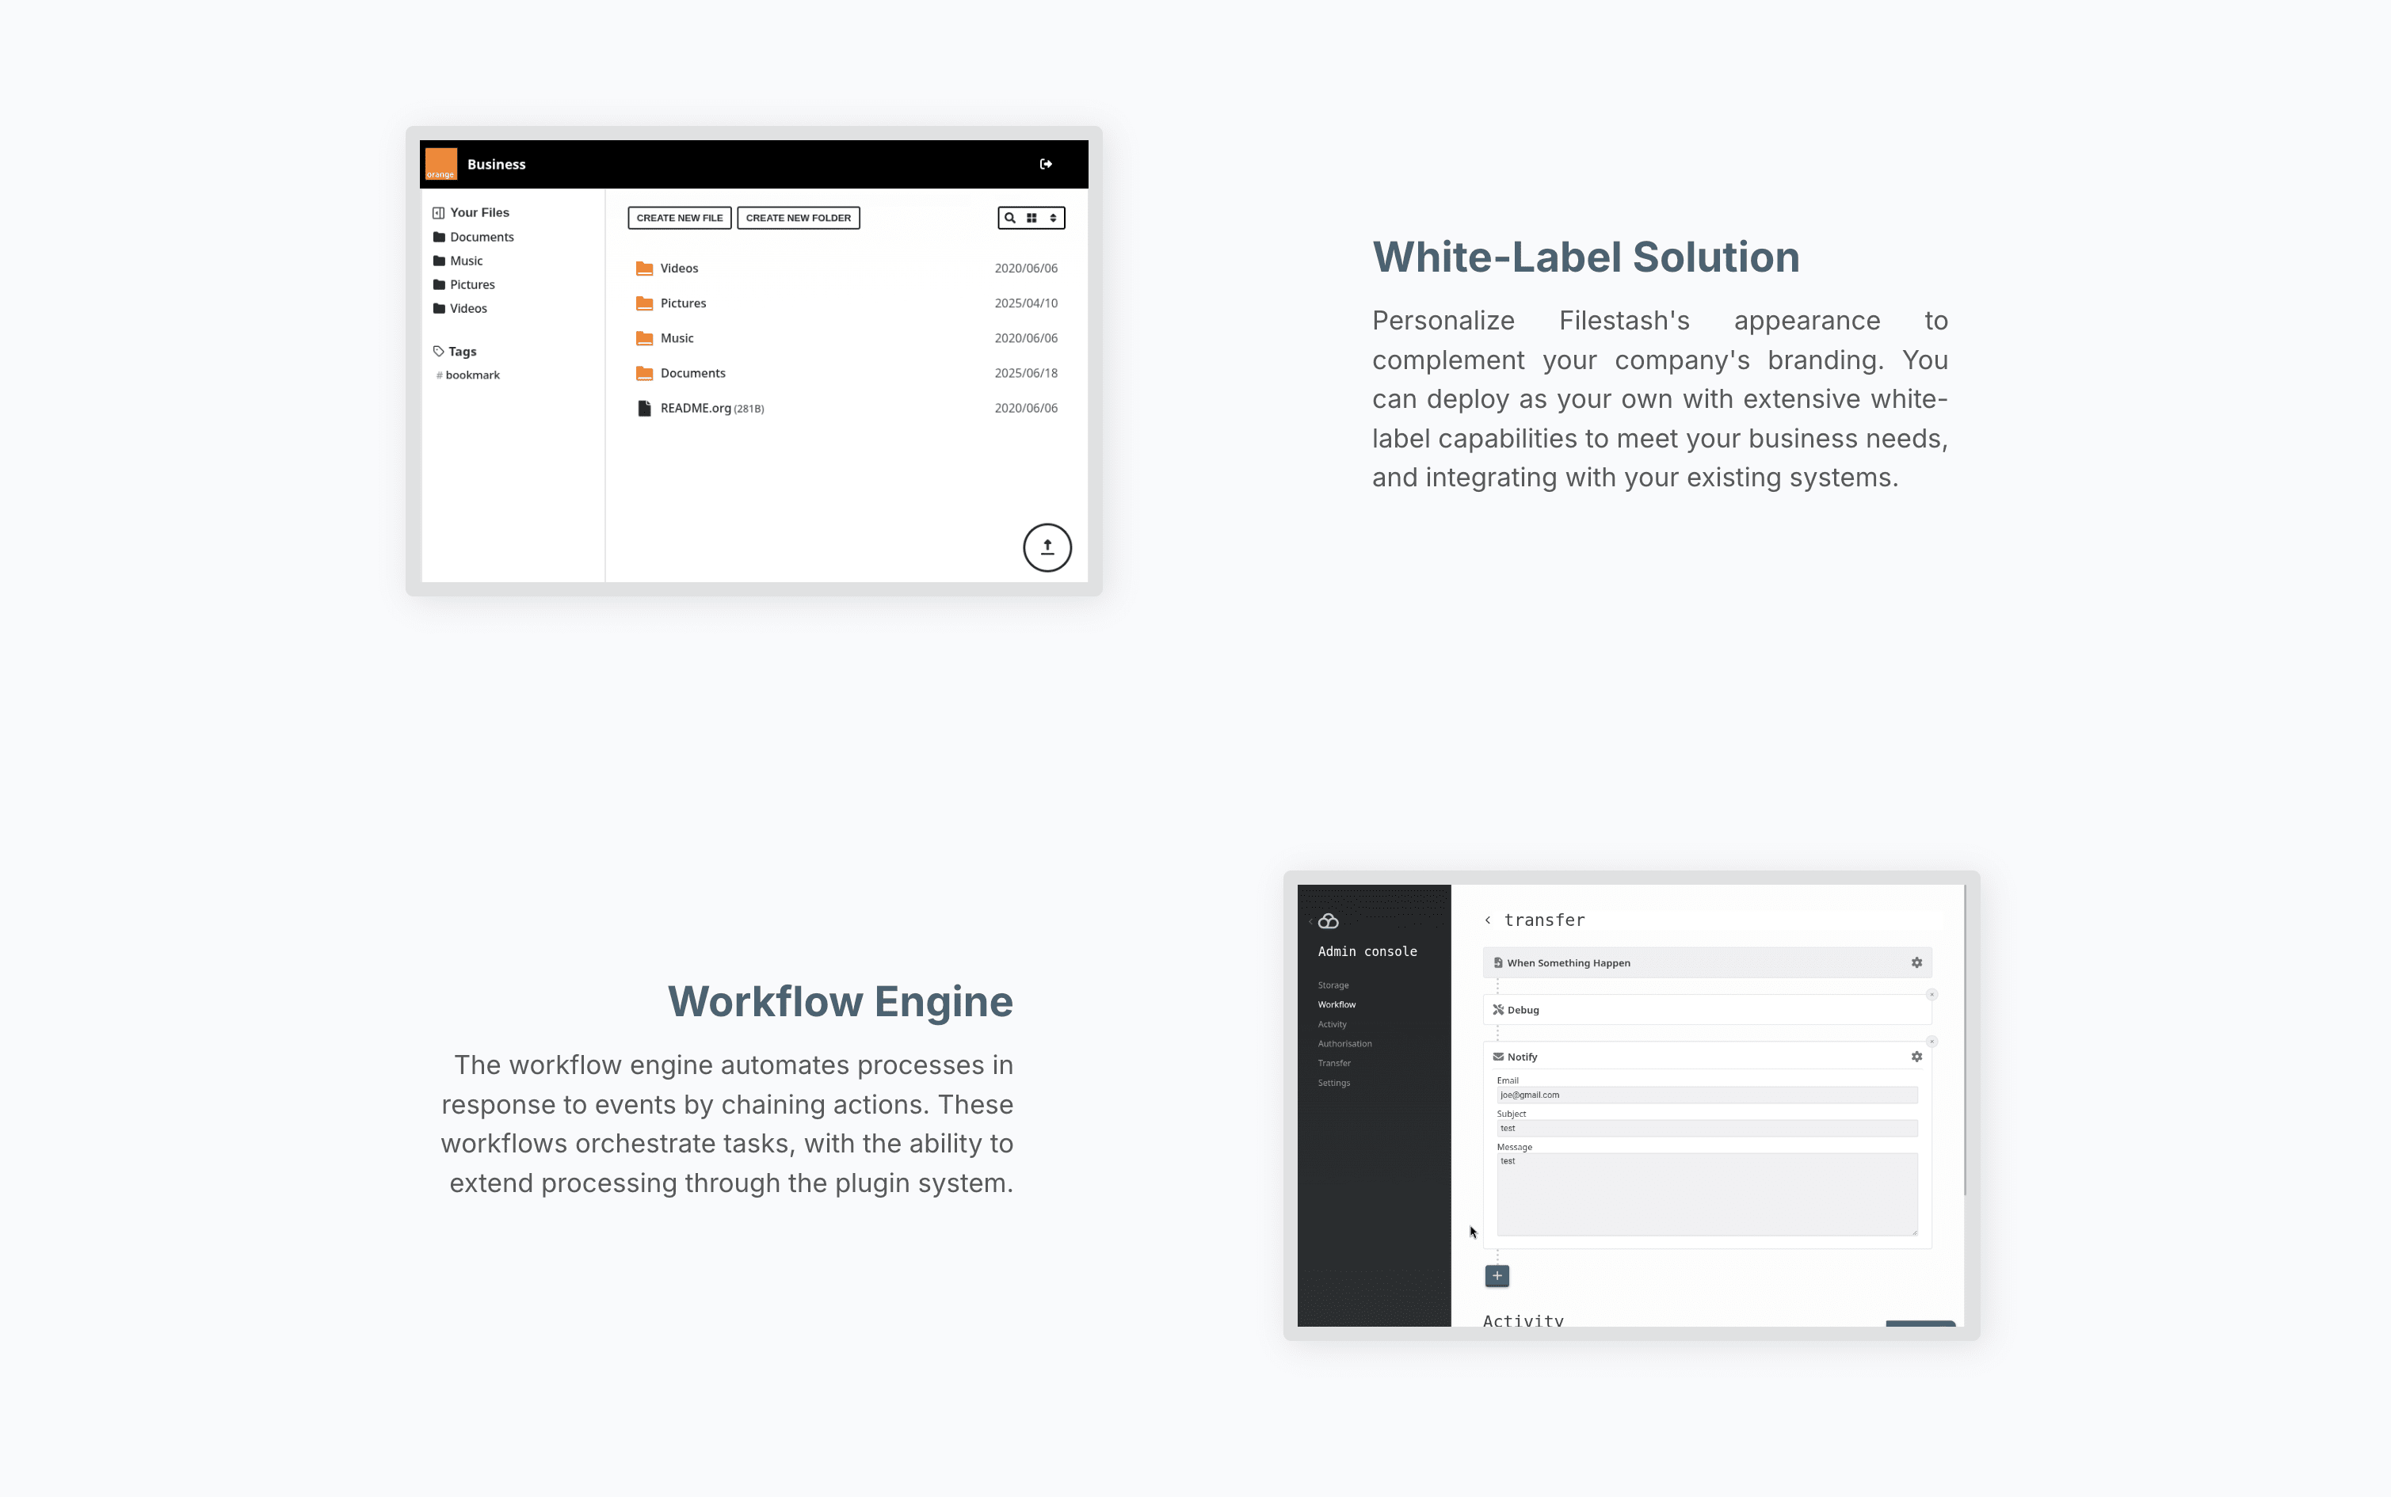
Task: Click the circular upload button
Action: [1047, 547]
